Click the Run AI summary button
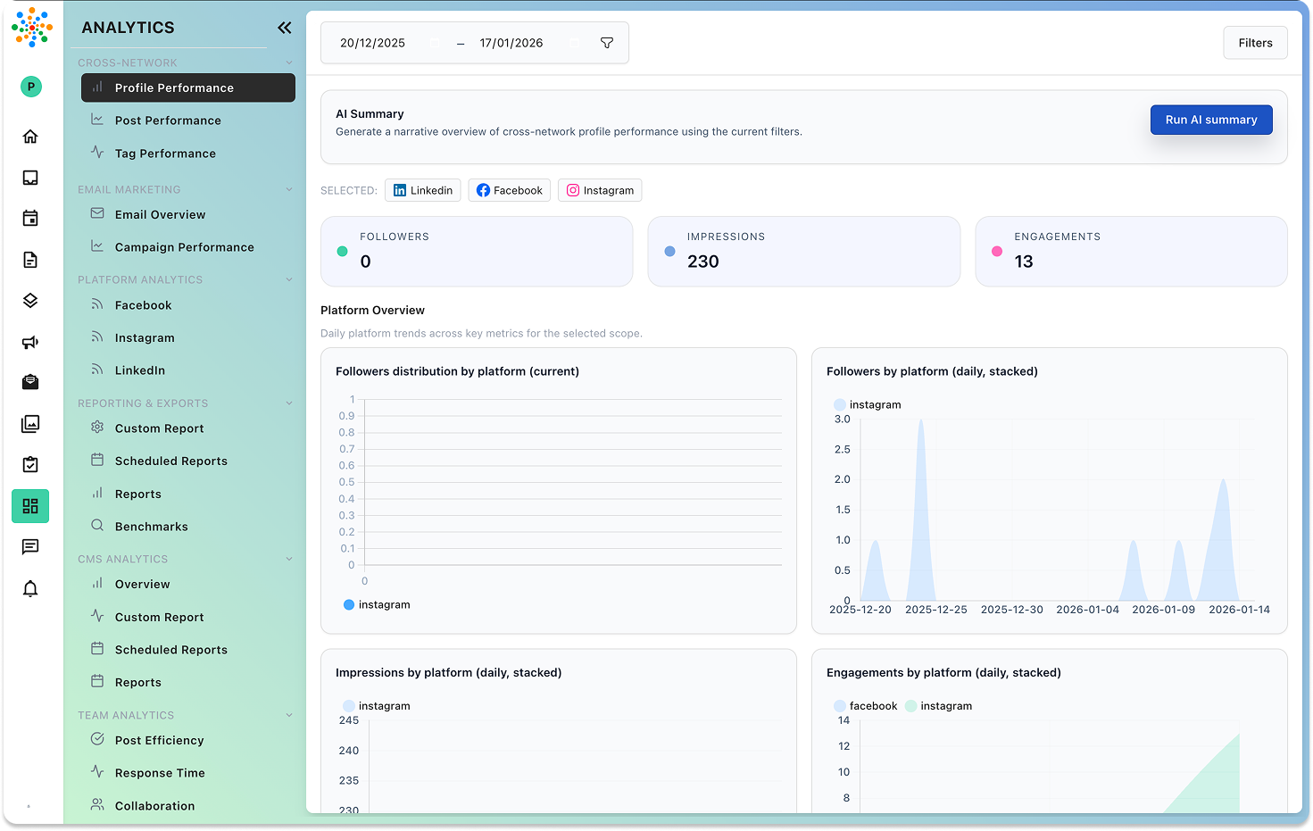Screen dimensions: 1313x831 [1211, 119]
